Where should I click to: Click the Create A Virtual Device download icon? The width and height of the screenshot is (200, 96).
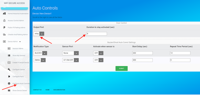pos(9,62)
